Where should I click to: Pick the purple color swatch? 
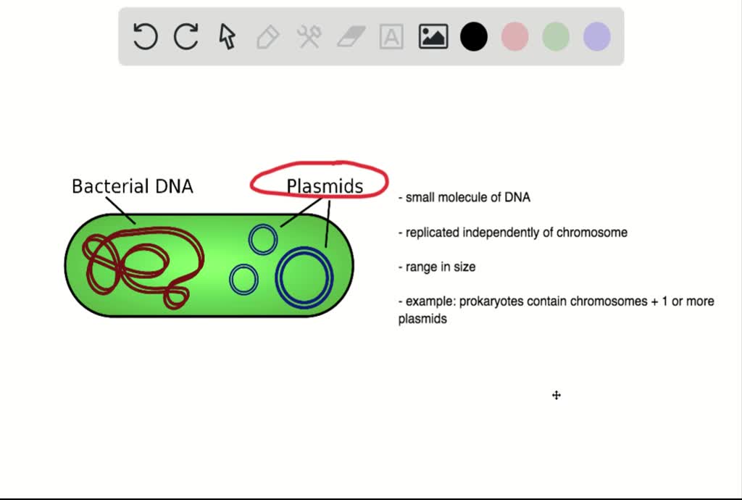point(597,36)
